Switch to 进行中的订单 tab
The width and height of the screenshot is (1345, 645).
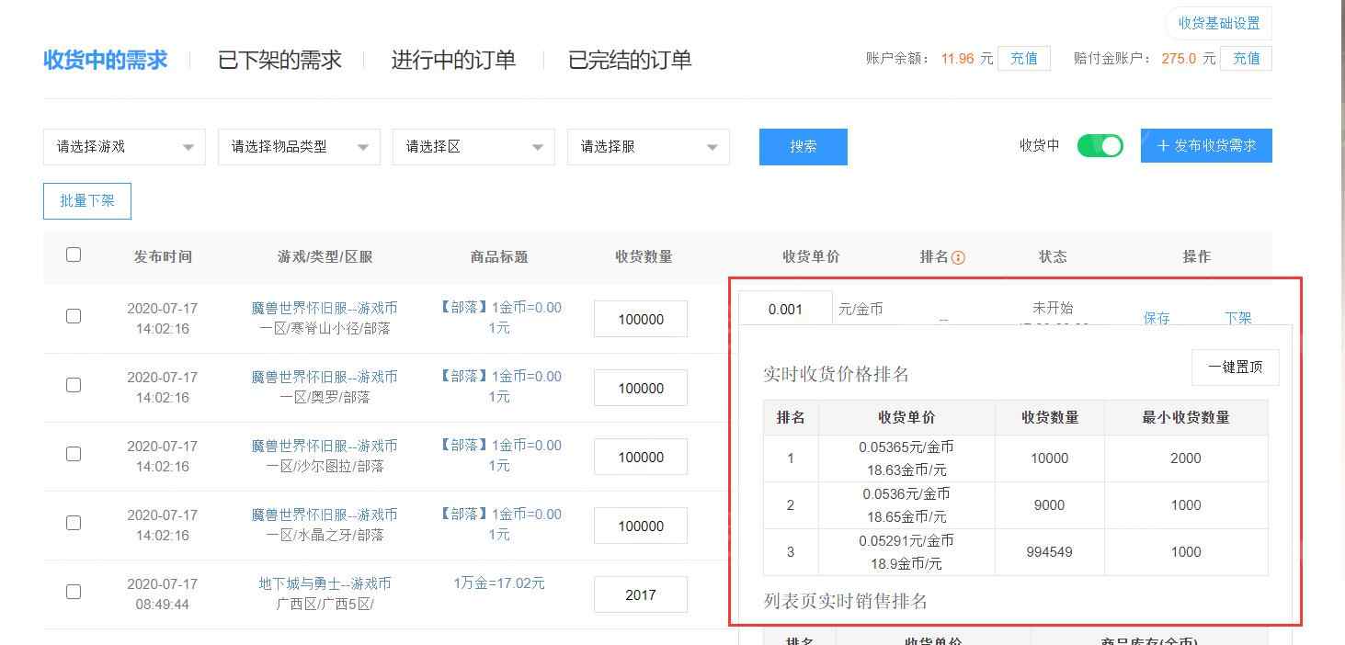coord(453,61)
